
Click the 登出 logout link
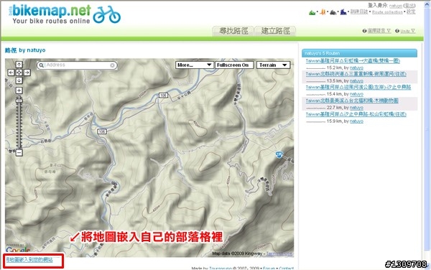(x=410, y=6)
